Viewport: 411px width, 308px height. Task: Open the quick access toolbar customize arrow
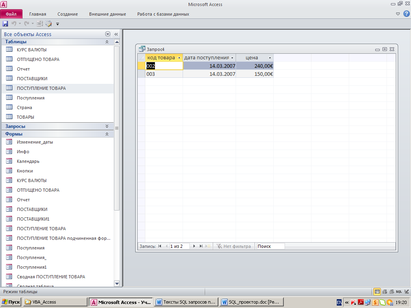[58, 24]
